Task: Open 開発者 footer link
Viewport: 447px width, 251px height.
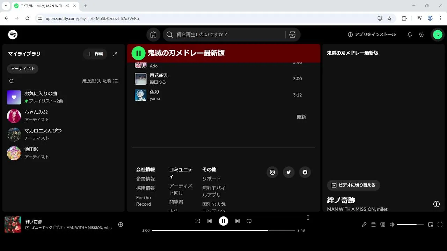Action: 176,202
